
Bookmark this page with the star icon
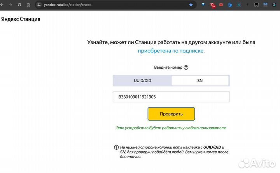click(x=191, y=5)
